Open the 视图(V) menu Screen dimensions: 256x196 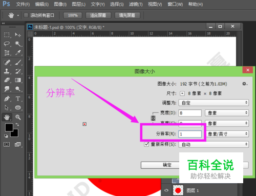[155, 4]
